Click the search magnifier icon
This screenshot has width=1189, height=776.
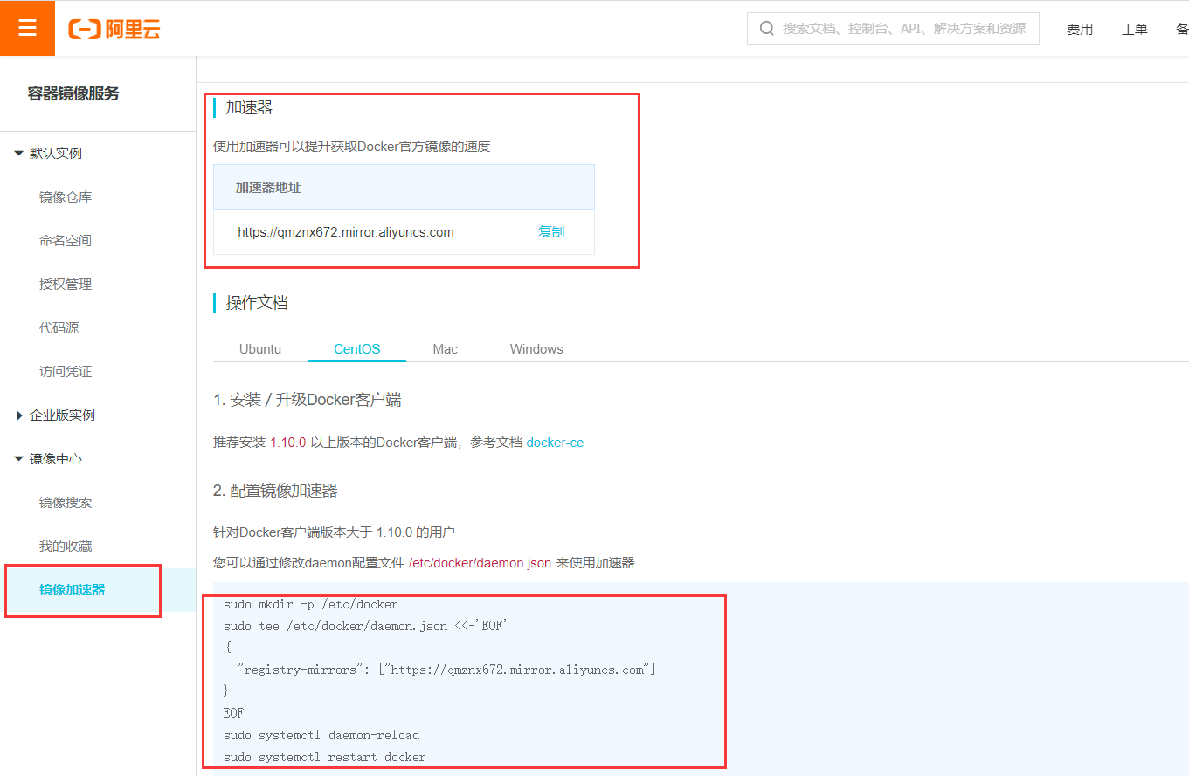[x=767, y=29]
